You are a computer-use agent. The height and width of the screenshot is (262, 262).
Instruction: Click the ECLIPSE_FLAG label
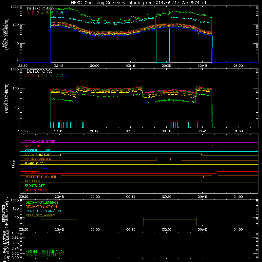click(x=36, y=168)
